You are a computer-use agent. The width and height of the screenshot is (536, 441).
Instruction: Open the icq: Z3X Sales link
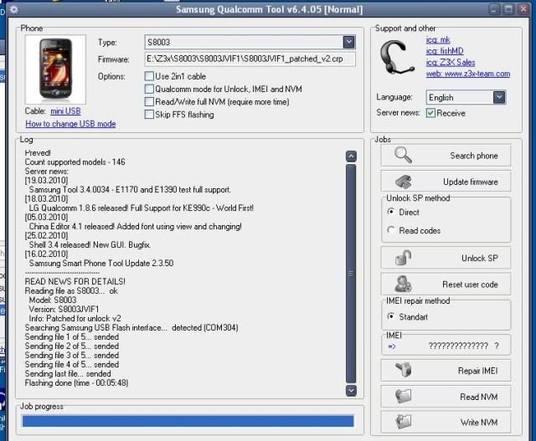pyautogui.click(x=451, y=62)
